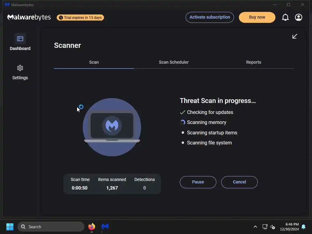Open the account profile icon
This screenshot has height=234, width=312.
click(299, 17)
